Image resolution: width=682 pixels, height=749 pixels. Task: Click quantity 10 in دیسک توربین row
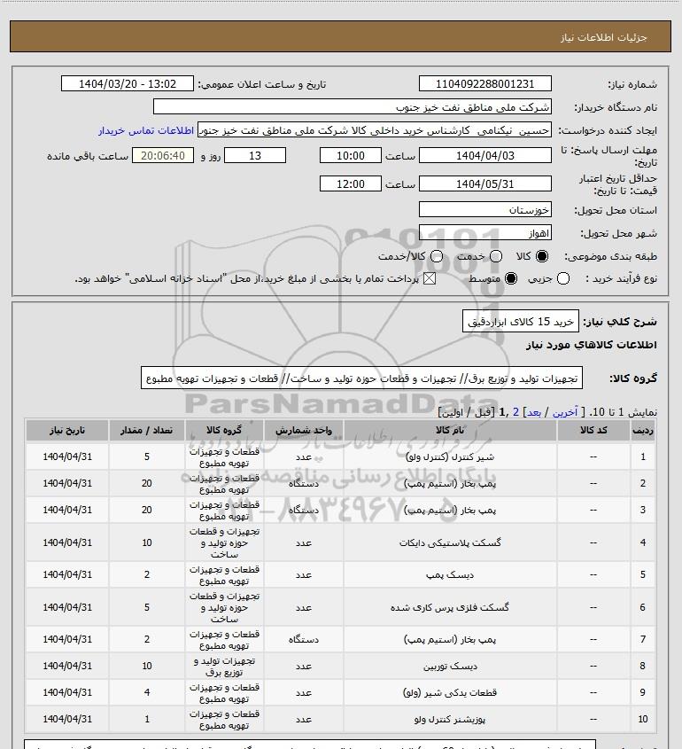click(146, 666)
